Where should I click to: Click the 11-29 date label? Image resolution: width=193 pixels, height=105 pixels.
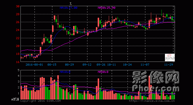click(x=169, y=64)
